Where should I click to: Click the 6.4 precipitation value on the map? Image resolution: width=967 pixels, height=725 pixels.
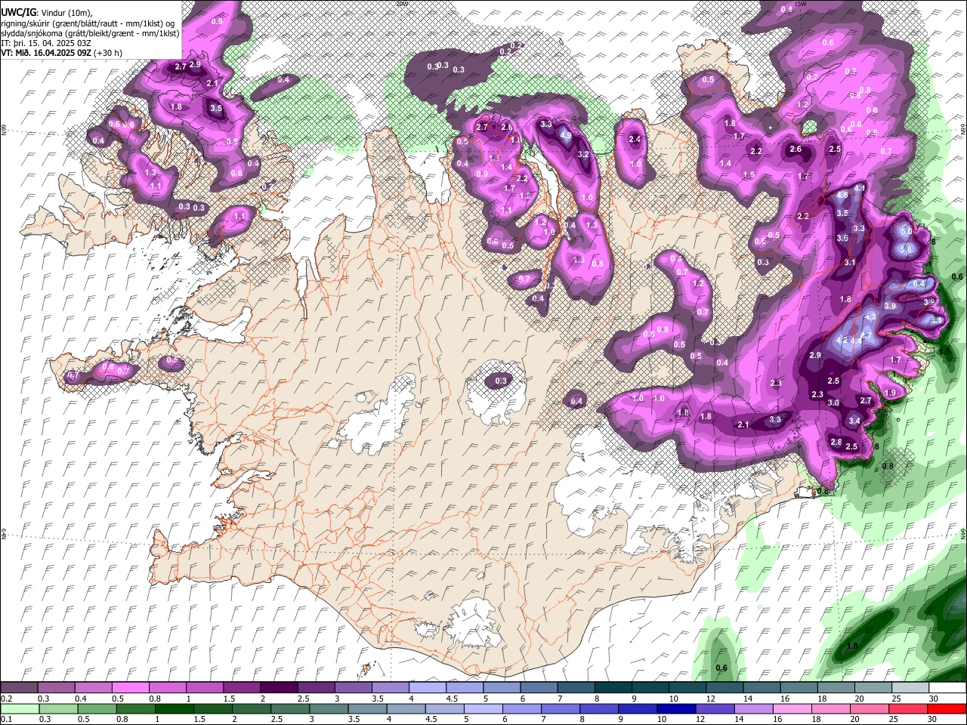click(919, 284)
